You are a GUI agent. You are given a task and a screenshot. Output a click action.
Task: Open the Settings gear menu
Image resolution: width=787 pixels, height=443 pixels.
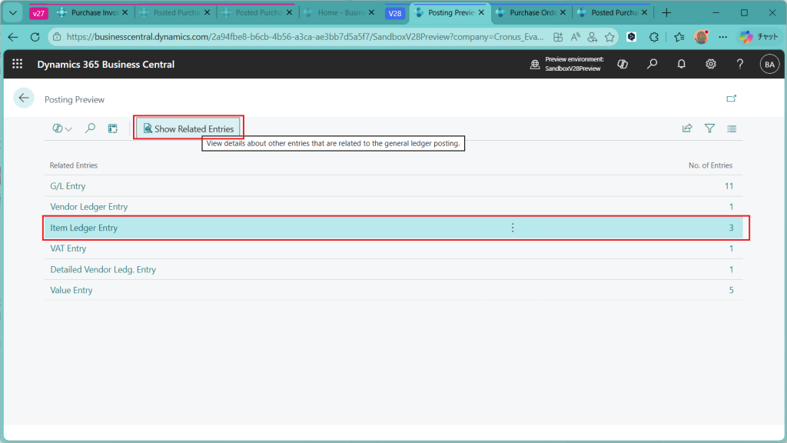click(711, 65)
